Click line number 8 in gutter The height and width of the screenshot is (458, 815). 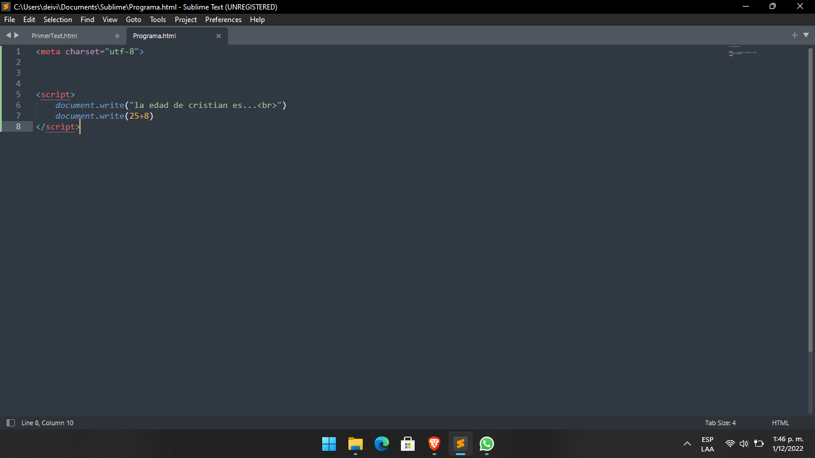pos(18,126)
